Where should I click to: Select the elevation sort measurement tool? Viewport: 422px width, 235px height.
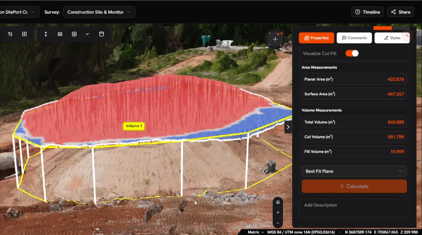[x=10, y=34]
